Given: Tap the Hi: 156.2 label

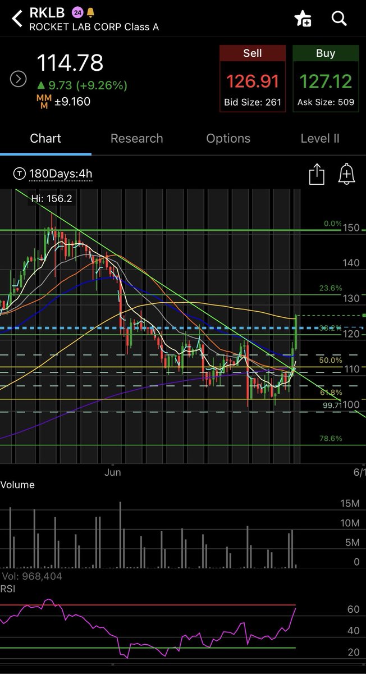Looking at the screenshot, I should 52,198.
